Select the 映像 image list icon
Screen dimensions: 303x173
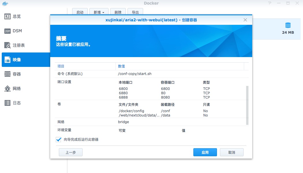click(8, 60)
